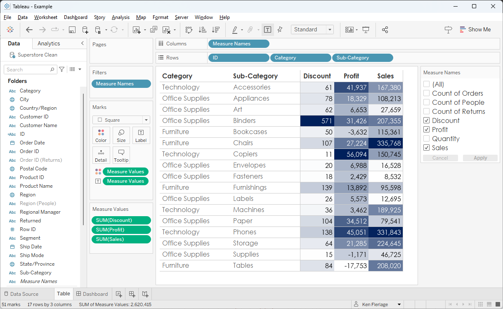This screenshot has height=309, width=503.
Task: Click the Group members paperclip icon
Action: 250,30
